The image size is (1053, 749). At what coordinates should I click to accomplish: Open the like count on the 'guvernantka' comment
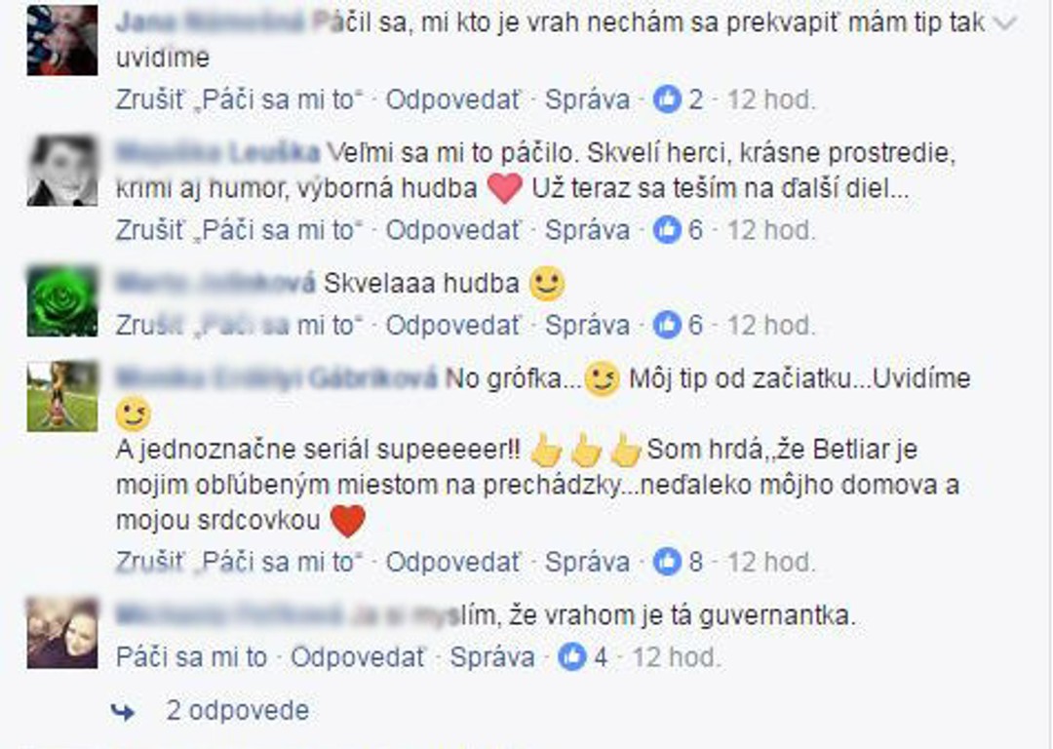coord(583,657)
